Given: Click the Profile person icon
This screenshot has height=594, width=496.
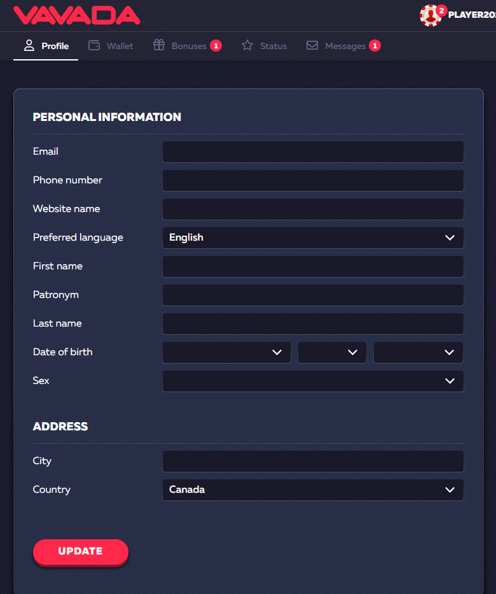Looking at the screenshot, I should pyautogui.click(x=29, y=46).
